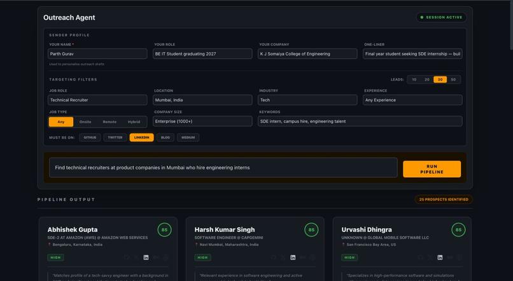Open Harsh Kumar Singh's prospect name
Viewport: 513px width, 281px height.
(225, 230)
